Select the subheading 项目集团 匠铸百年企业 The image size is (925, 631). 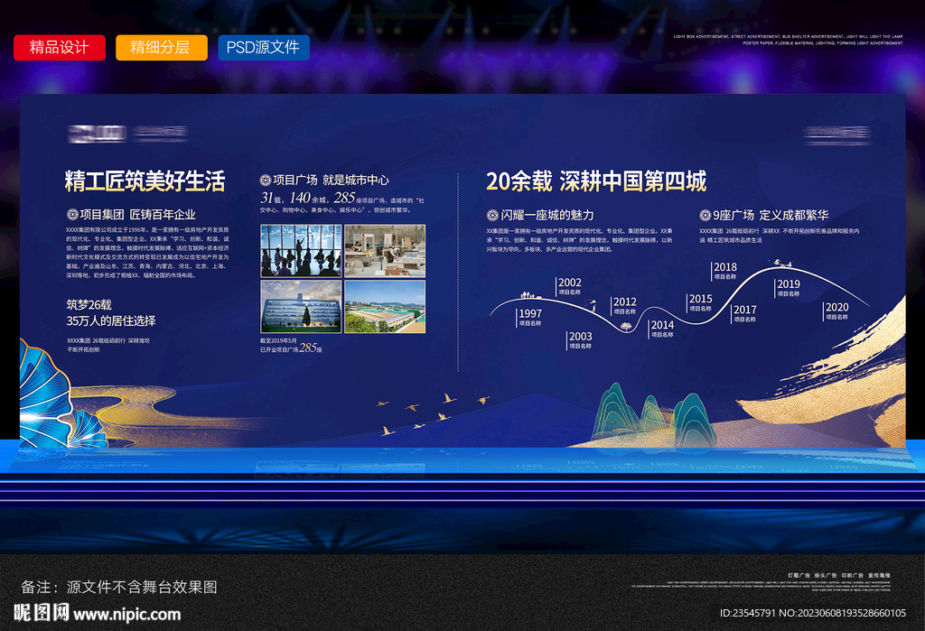(138, 214)
